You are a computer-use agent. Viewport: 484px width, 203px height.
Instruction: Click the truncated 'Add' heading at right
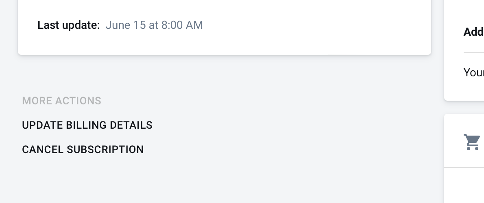pos(473,32)
